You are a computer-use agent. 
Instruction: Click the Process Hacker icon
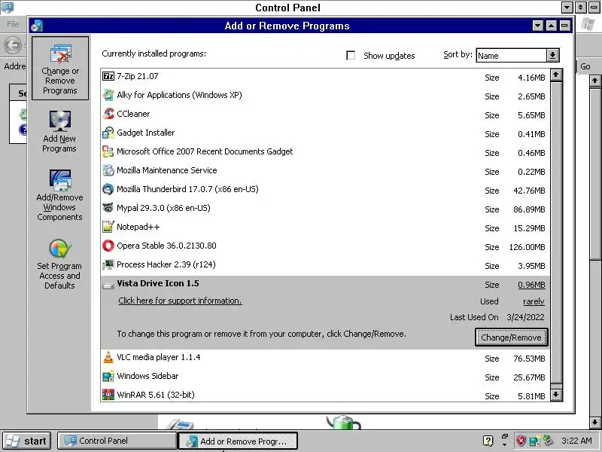click(108, 264)
